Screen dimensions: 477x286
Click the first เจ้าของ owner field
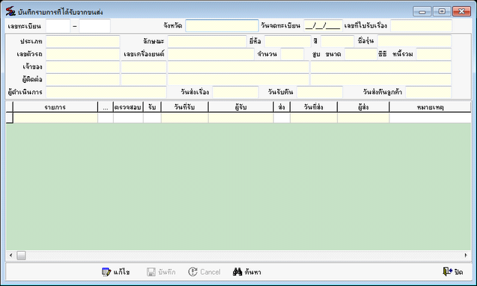[83, 67]
